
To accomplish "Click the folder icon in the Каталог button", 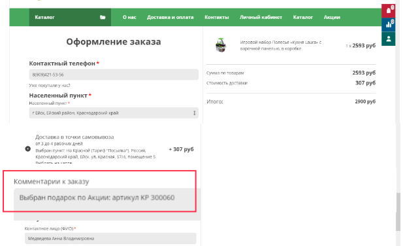I will [103, 17].
